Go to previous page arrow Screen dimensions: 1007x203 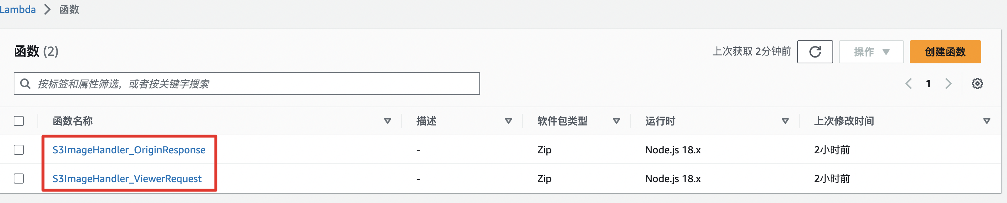point(908,83)
